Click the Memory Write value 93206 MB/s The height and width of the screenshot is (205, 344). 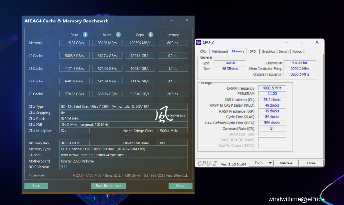click(x=107, y=43)
